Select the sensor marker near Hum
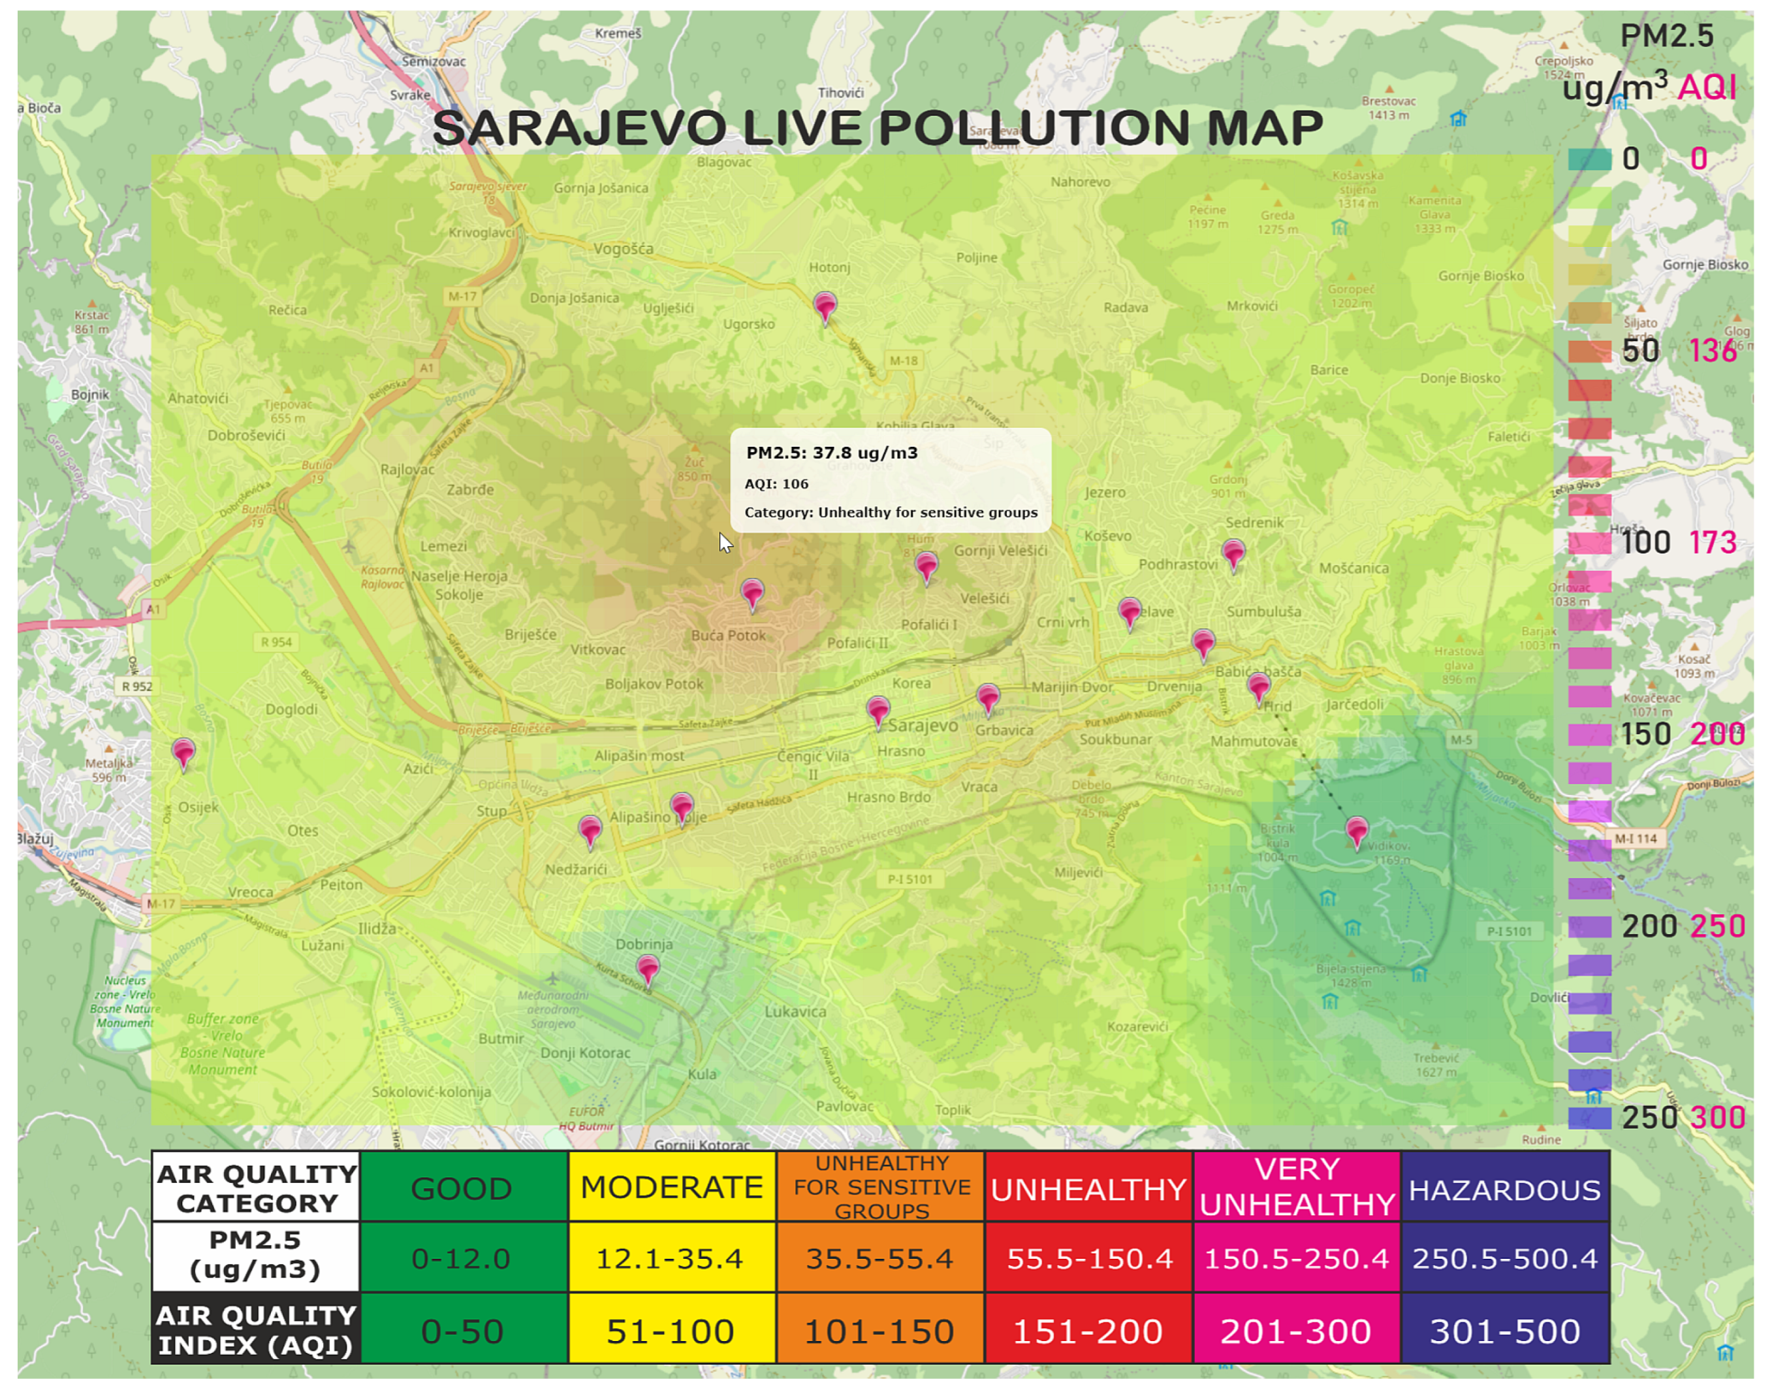The image size is (1772, 1394). [926, 565]
